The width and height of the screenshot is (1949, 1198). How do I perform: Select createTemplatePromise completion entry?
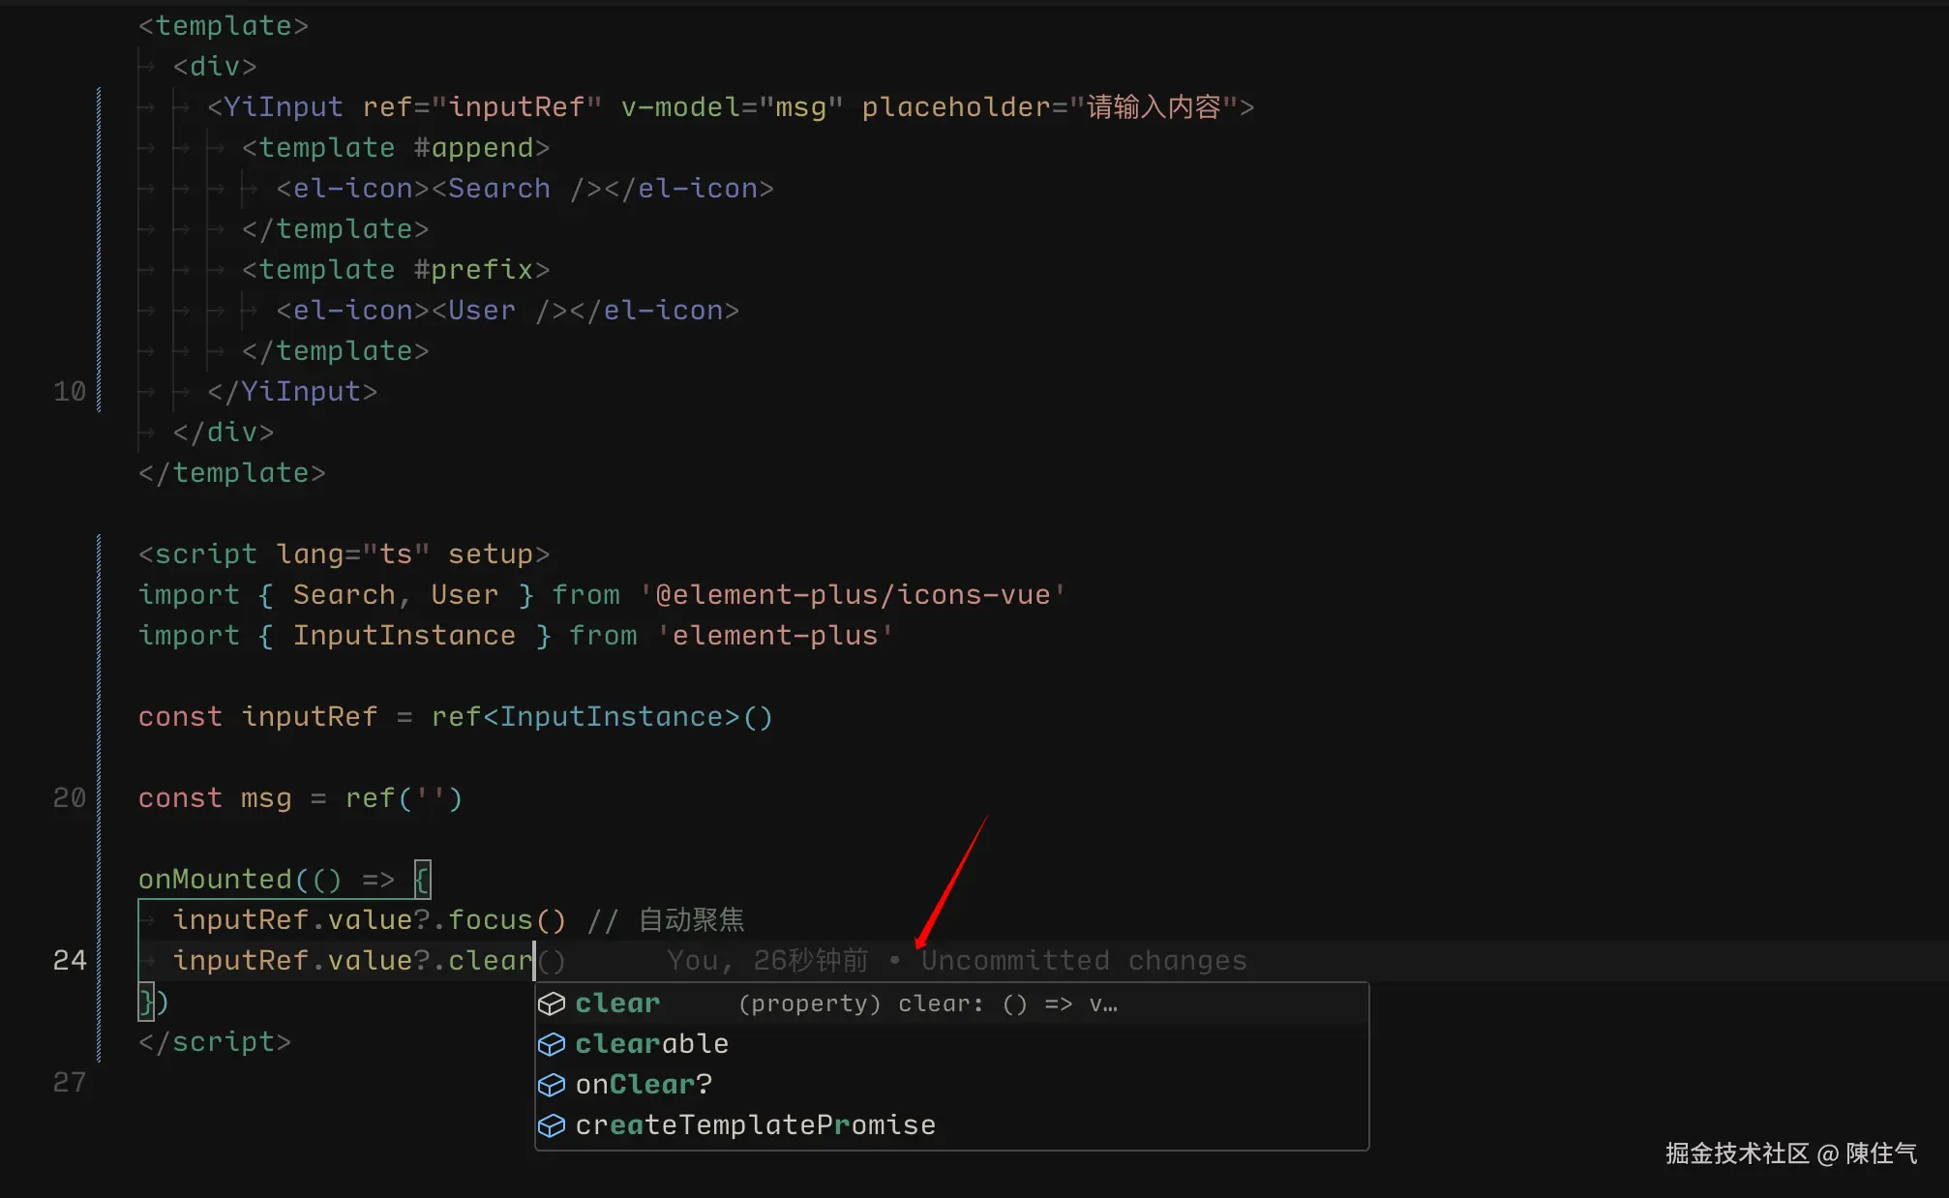click(x=755, y=1125)
